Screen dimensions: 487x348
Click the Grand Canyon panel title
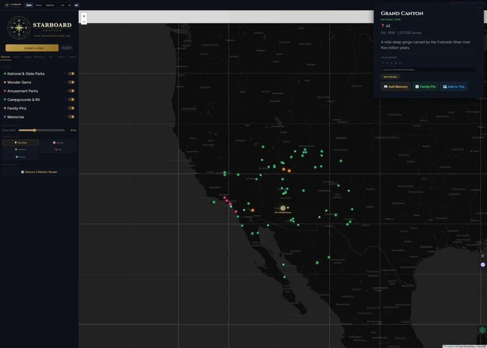402,13
